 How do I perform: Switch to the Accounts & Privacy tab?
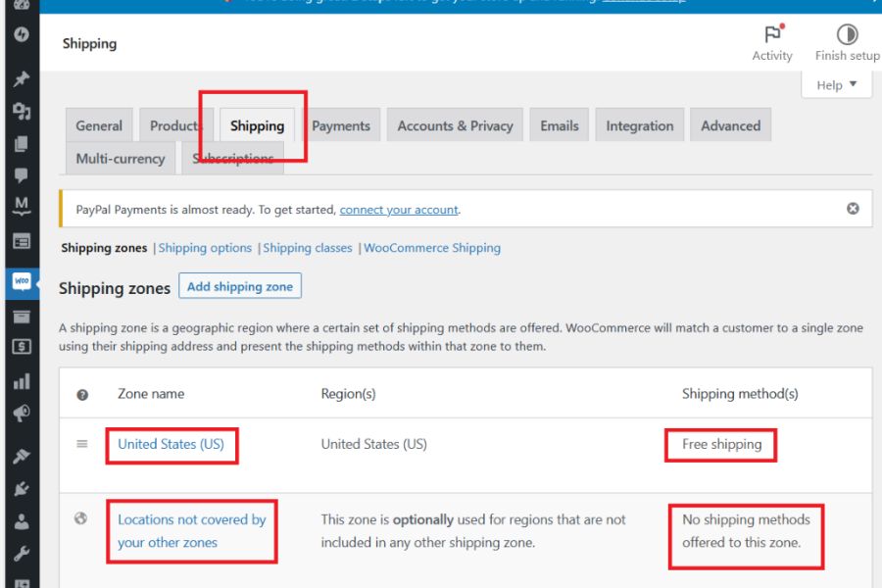point(455,125)
